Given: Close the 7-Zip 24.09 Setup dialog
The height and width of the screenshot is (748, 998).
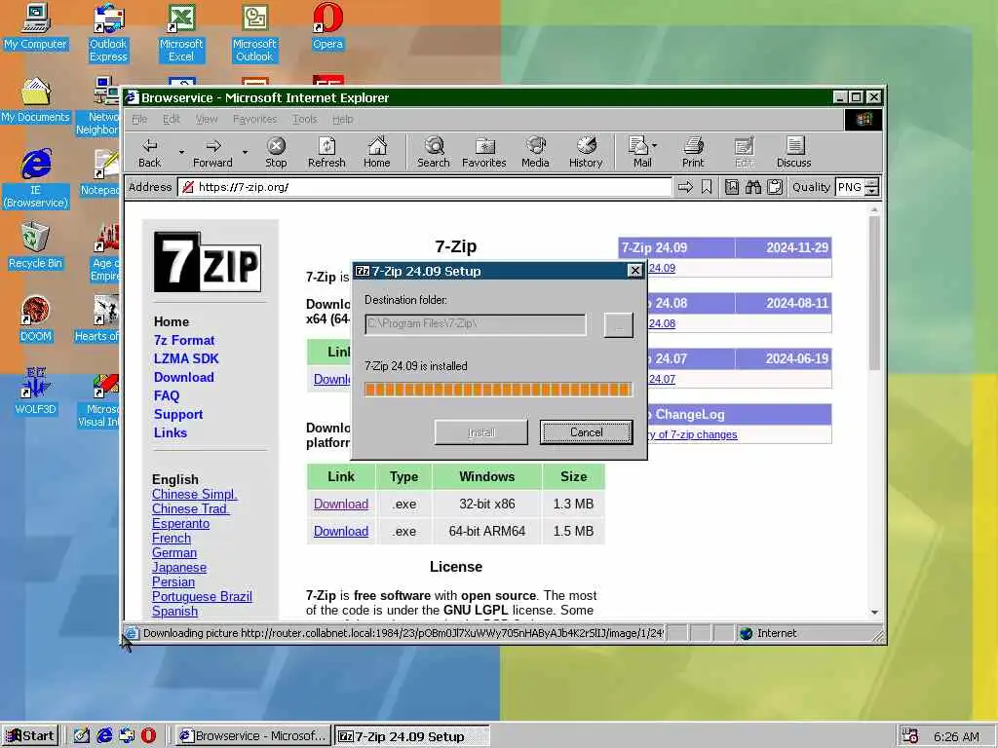Looking at the screenshot, I should [634, 271].
